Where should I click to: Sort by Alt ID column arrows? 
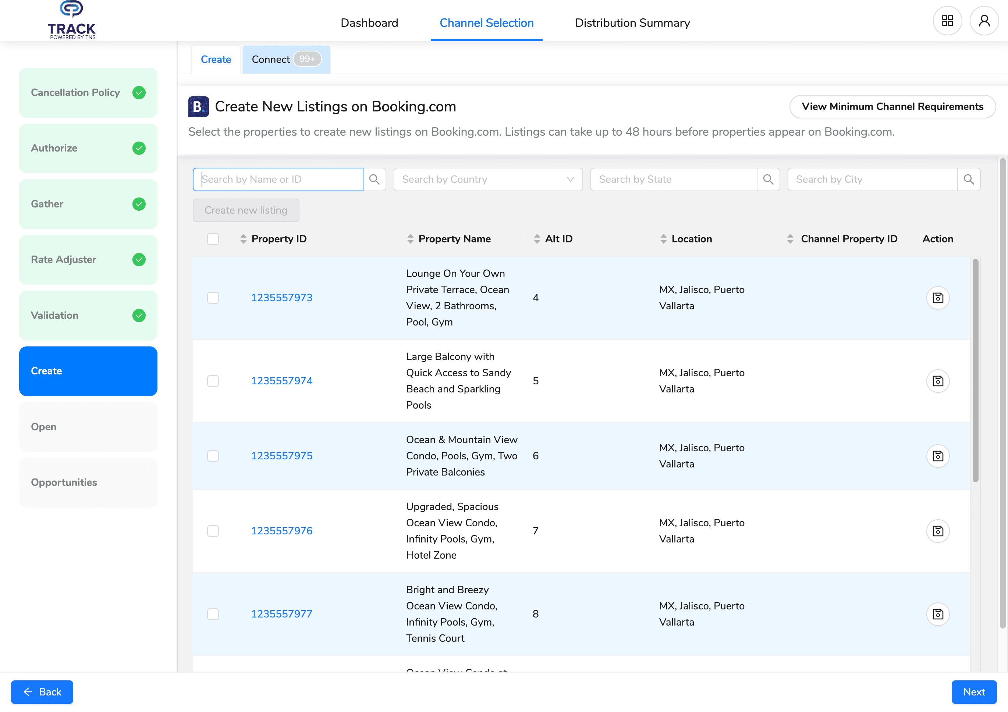click(x=537, y=239)
